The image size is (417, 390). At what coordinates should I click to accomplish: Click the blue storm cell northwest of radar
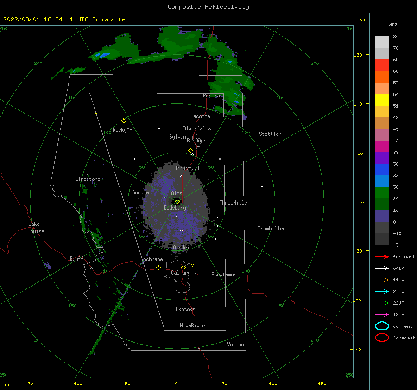(103, 55)
